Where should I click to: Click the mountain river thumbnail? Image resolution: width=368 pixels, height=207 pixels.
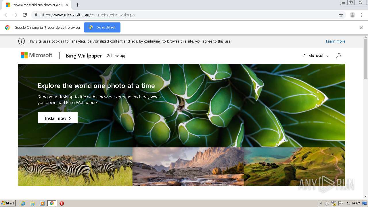188,166
